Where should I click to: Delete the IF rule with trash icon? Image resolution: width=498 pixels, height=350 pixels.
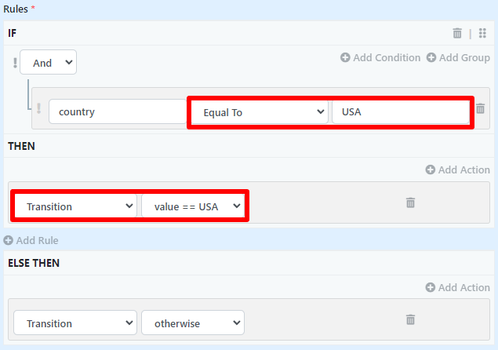[x=457, y=33]
